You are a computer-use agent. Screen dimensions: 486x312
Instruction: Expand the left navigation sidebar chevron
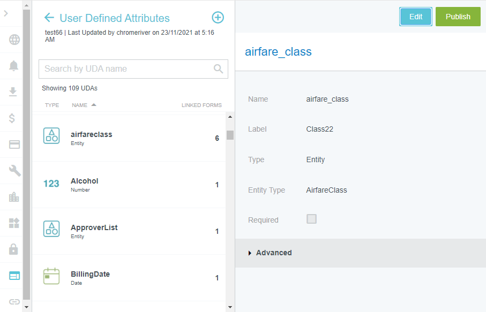coord(6,13)
